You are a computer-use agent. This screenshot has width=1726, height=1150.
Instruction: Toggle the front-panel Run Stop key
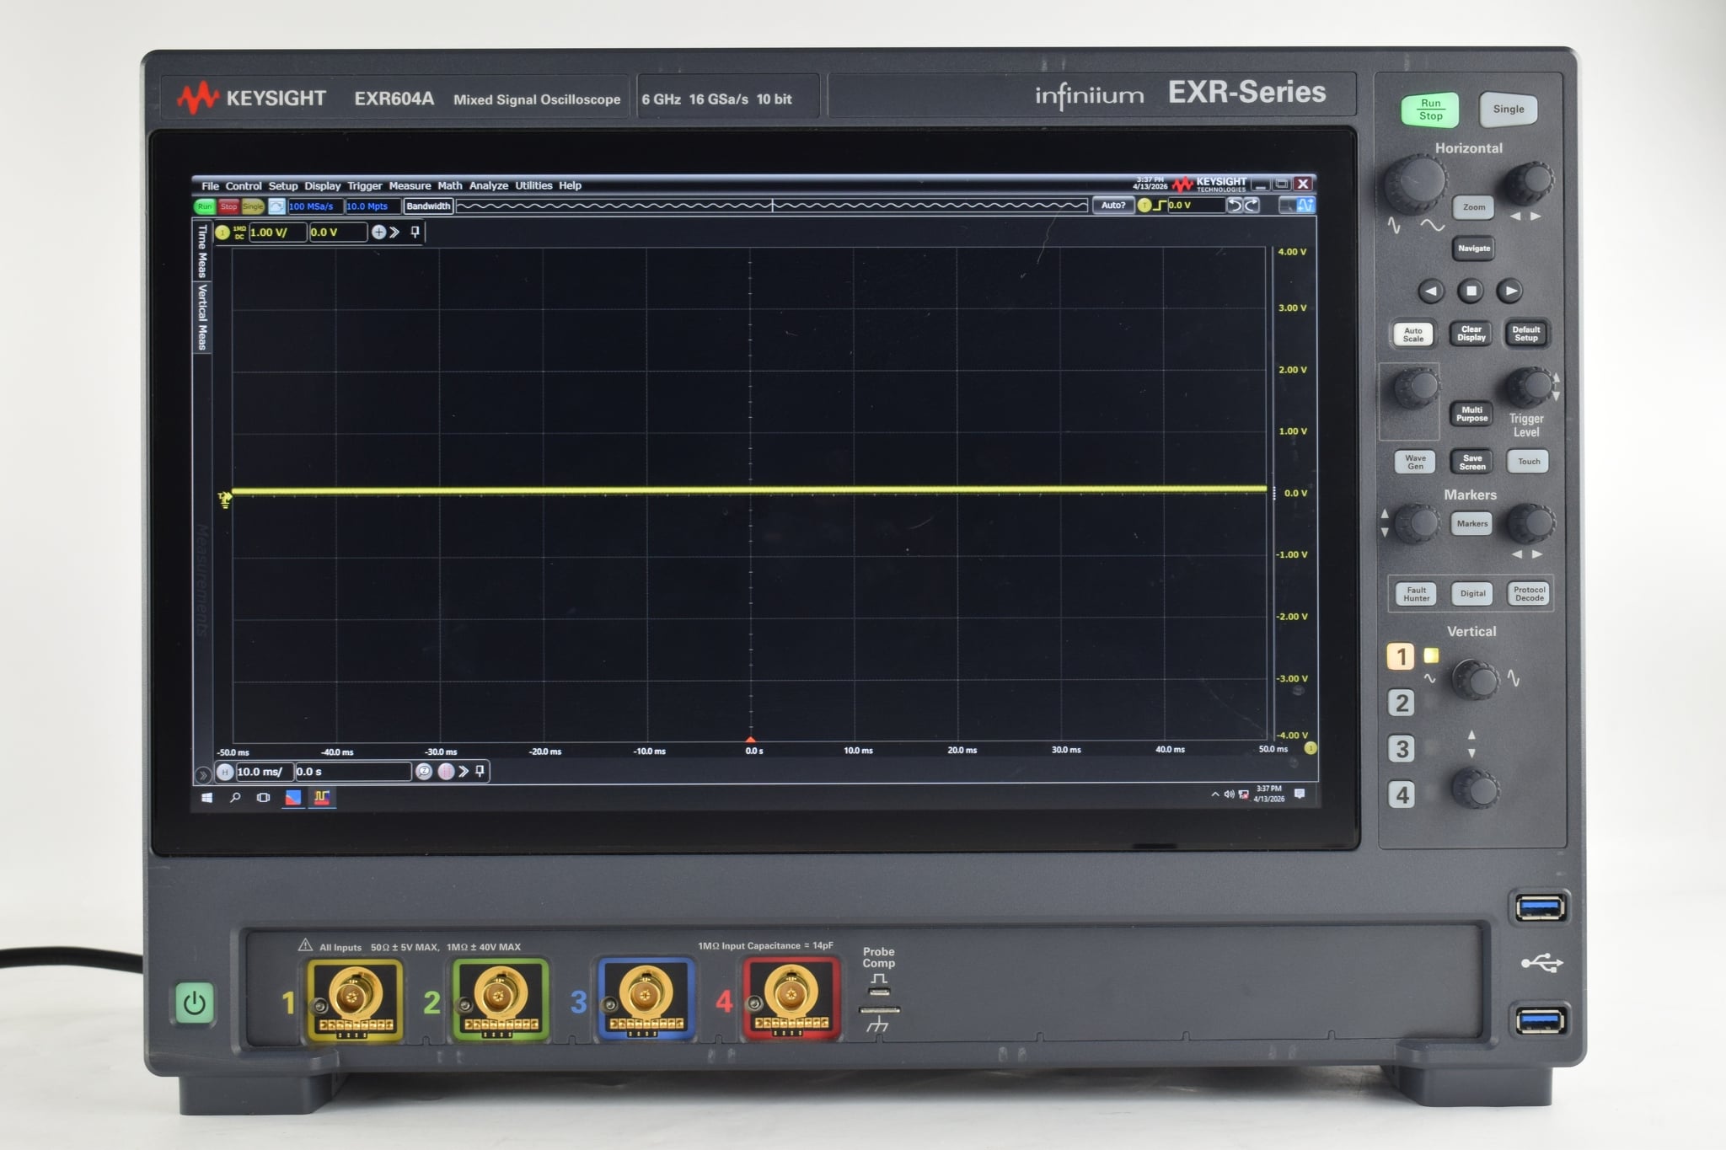1430,110
